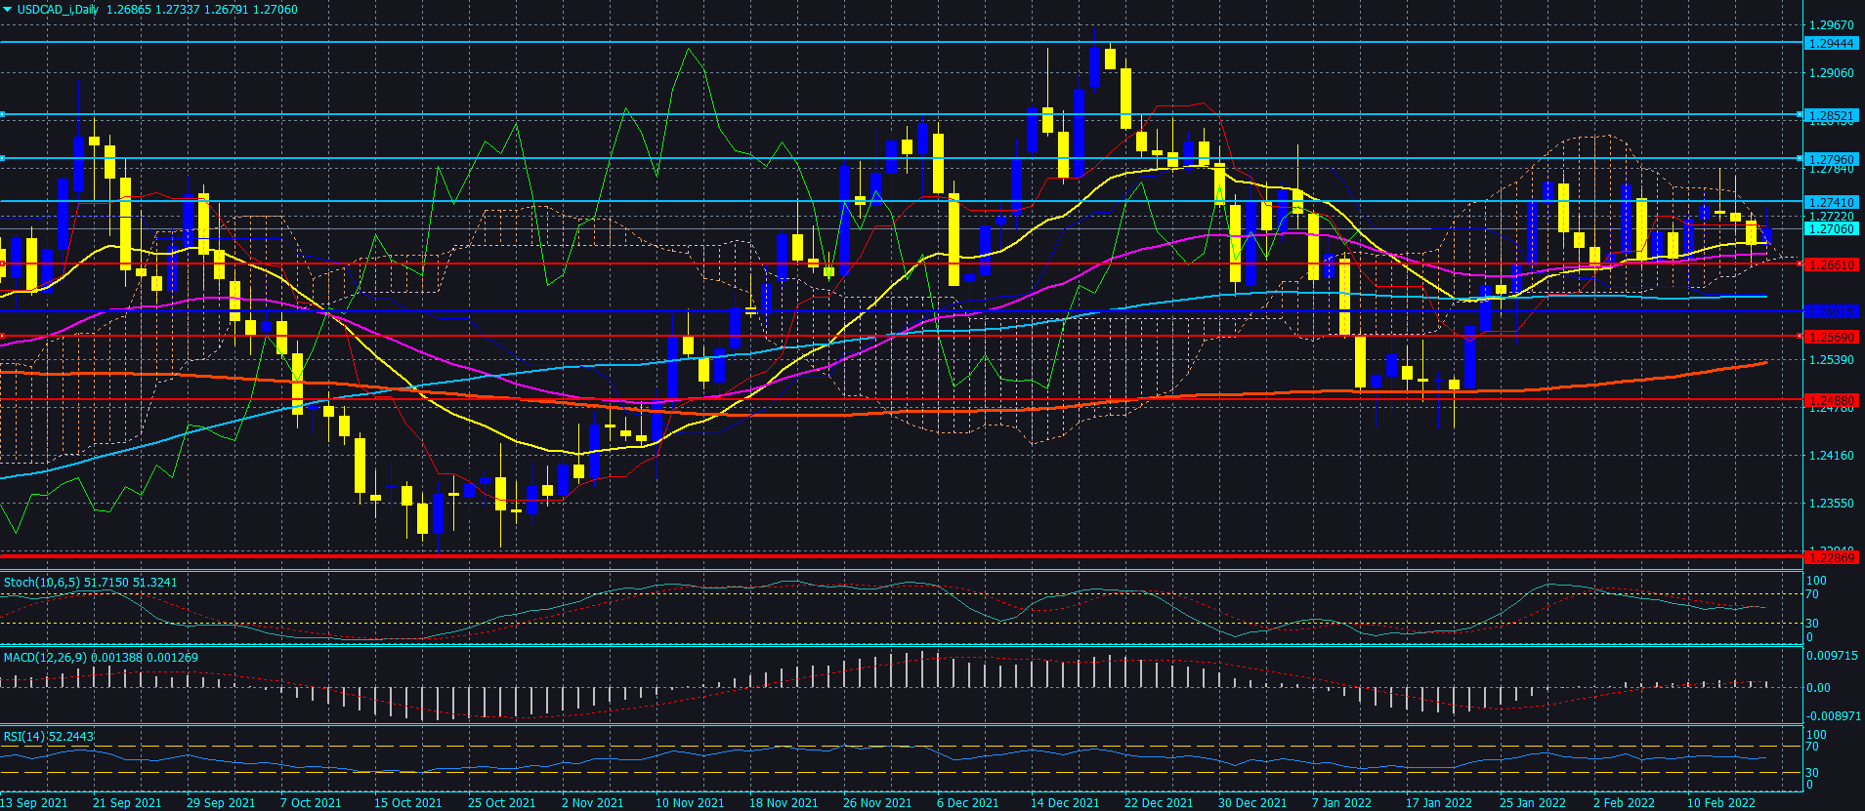Select the red 1.22869 price tag
The image size is (1865, 811).
click(1831, 557)
